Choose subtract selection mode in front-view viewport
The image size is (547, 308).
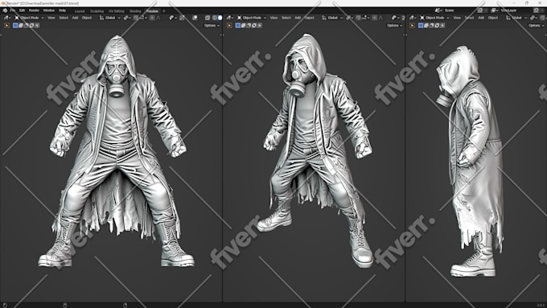pos(27,26)
